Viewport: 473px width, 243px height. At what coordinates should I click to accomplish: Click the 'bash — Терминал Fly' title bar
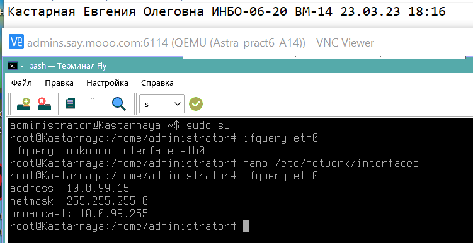64,65
